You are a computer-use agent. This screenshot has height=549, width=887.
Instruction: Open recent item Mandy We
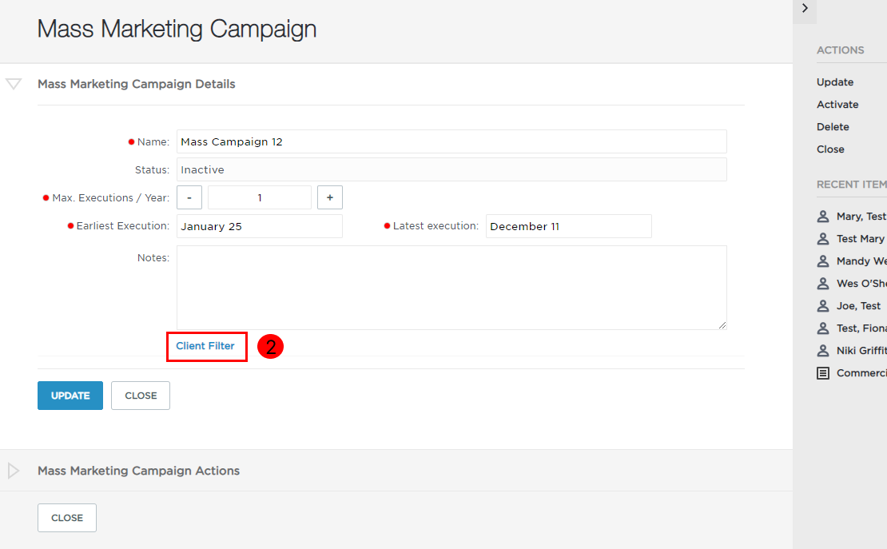(861, 261)
